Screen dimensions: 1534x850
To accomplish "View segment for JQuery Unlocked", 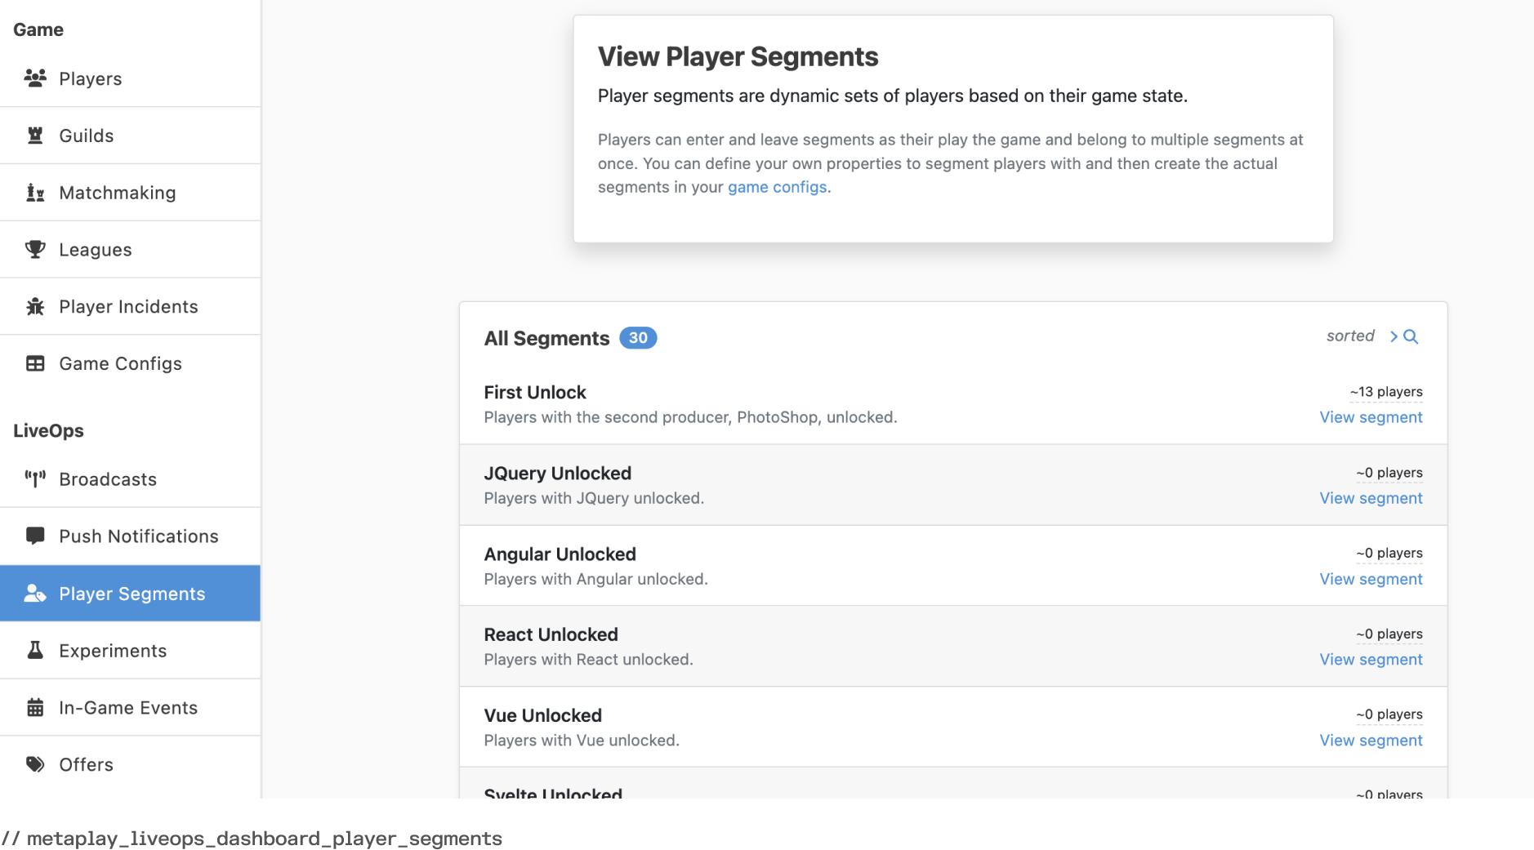I will coord(1370,498).
